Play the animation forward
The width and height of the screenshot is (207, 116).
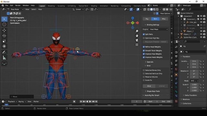click(x=90, y=101)
